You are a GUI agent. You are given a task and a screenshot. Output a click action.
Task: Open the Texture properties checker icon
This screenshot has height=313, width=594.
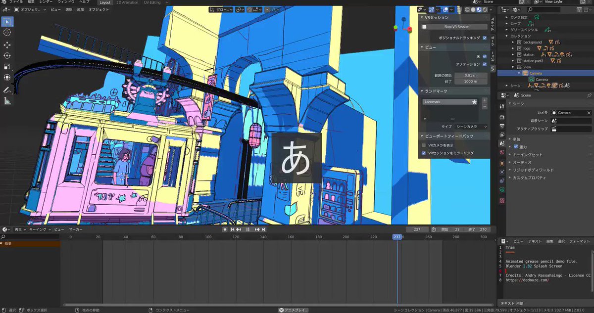pos(502,201)
